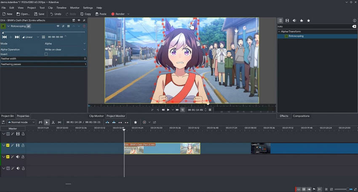Collapse track V1 with its chevron

tap(3, 145)
